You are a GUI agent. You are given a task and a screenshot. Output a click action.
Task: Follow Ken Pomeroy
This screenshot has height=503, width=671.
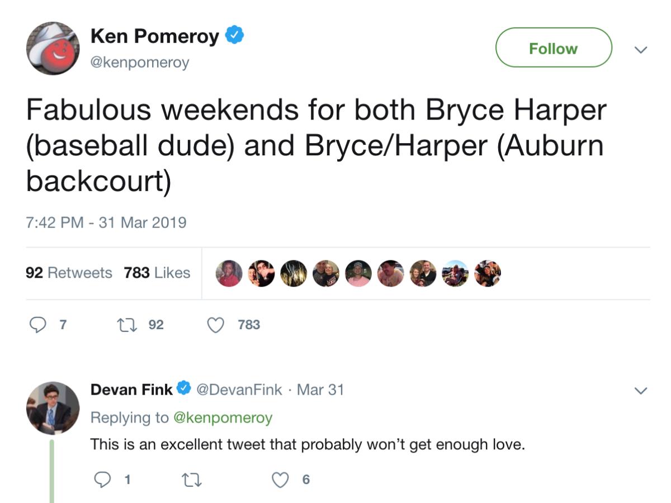tap(552, 48)
